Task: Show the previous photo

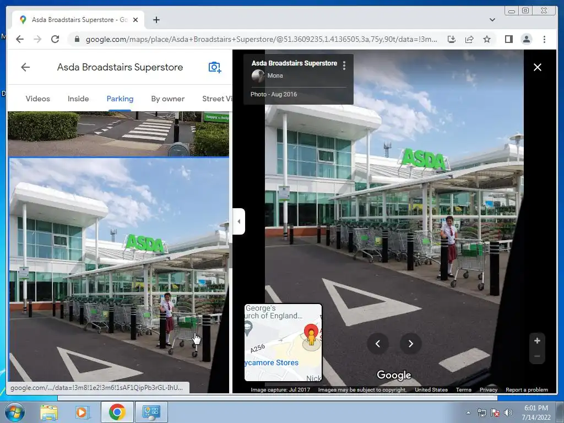Action: (x=378, y=344)
